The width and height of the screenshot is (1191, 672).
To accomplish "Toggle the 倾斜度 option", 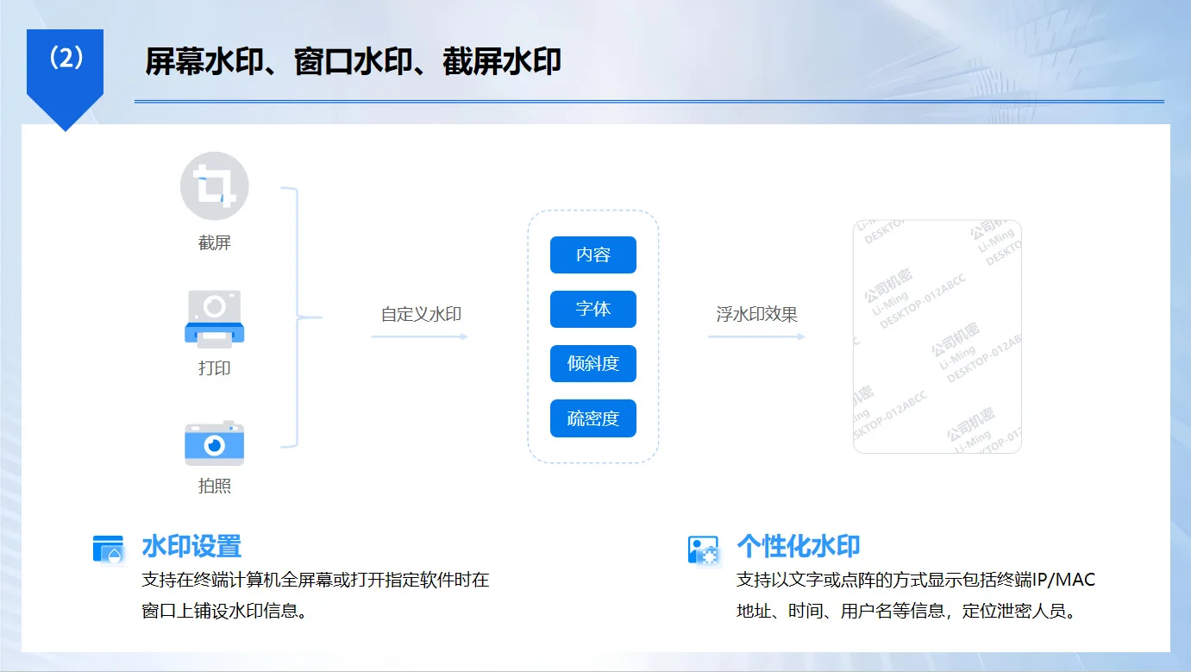I will (592, 363).
